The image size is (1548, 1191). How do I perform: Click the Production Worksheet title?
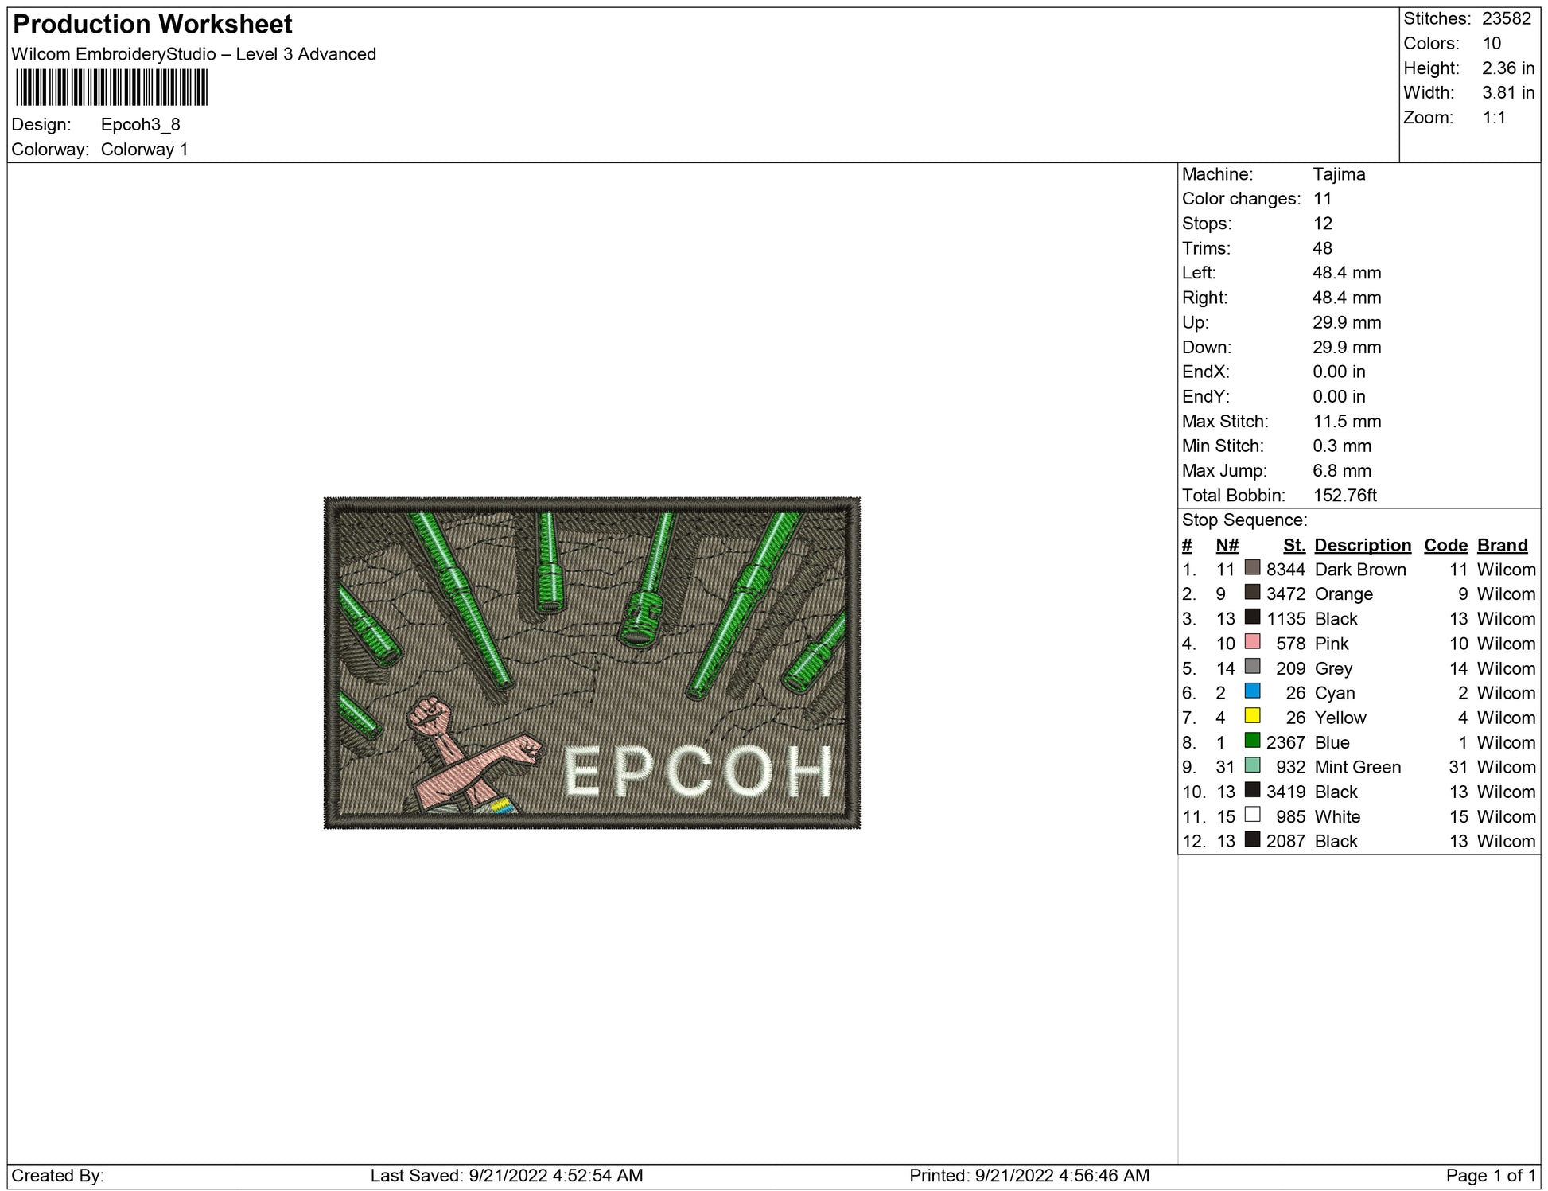[153, 25]
